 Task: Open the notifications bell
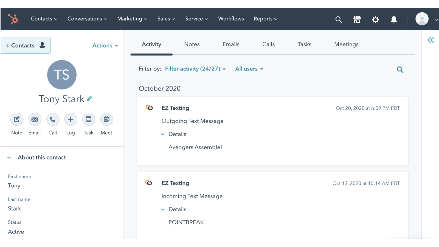click(394, 19)
